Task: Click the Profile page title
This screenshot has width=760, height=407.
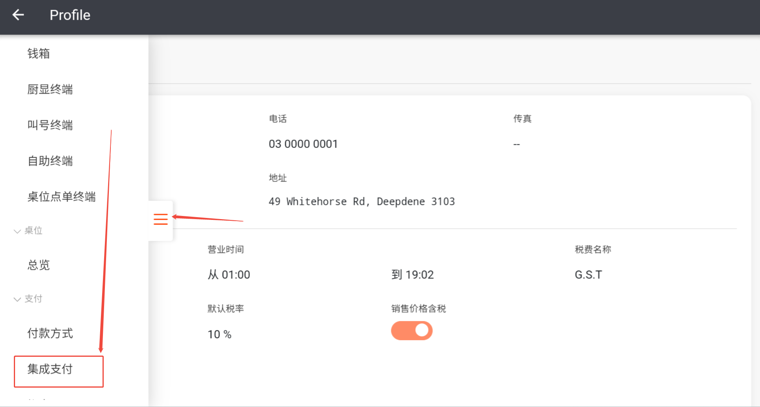Action: click(x=70, y=15)
